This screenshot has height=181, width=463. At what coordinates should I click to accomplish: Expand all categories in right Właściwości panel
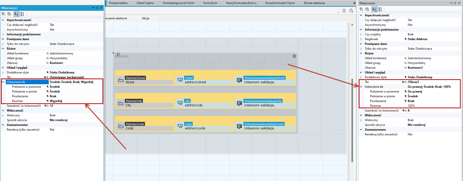[367, 9]
